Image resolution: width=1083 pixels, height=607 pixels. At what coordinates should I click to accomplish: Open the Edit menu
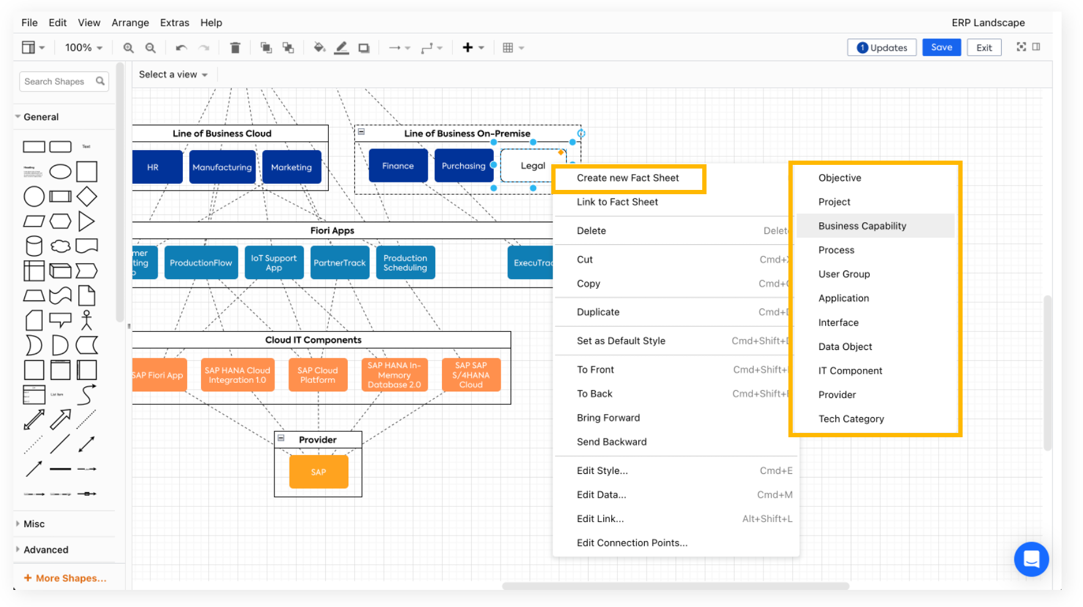pos(57,23)
